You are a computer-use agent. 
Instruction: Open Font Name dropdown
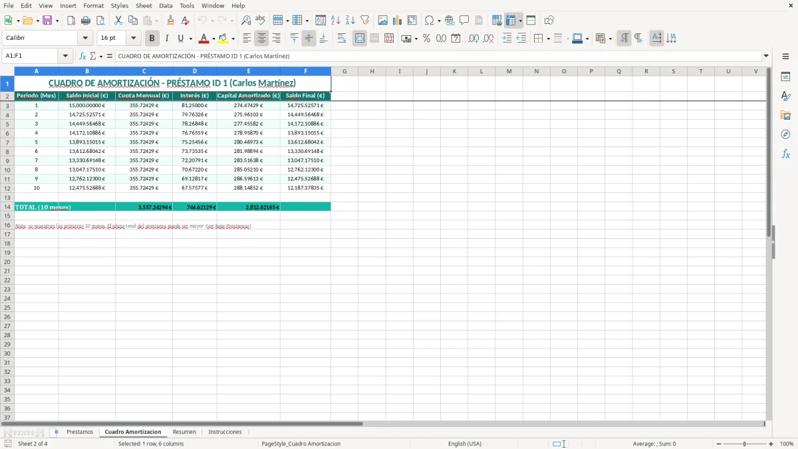[x=84, y=39]
